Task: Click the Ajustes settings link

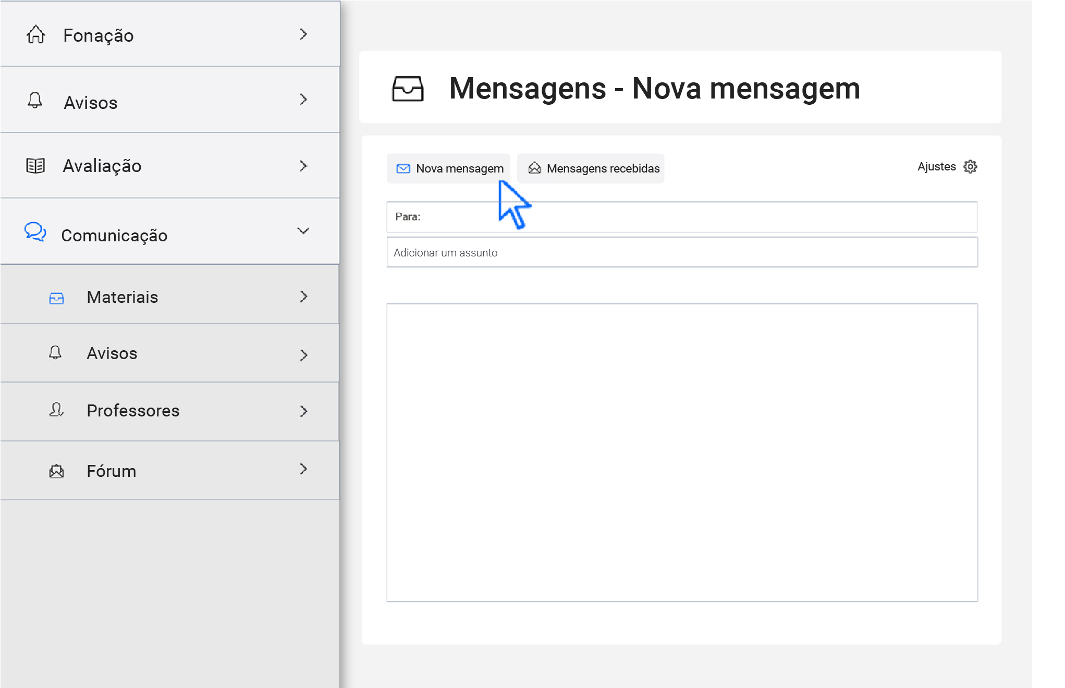Action: point(947,166)
